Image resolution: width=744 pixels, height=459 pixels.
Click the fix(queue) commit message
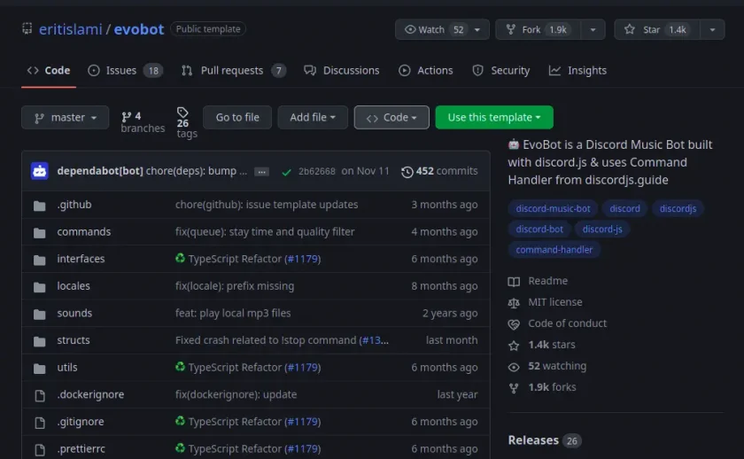pos(265,231)
